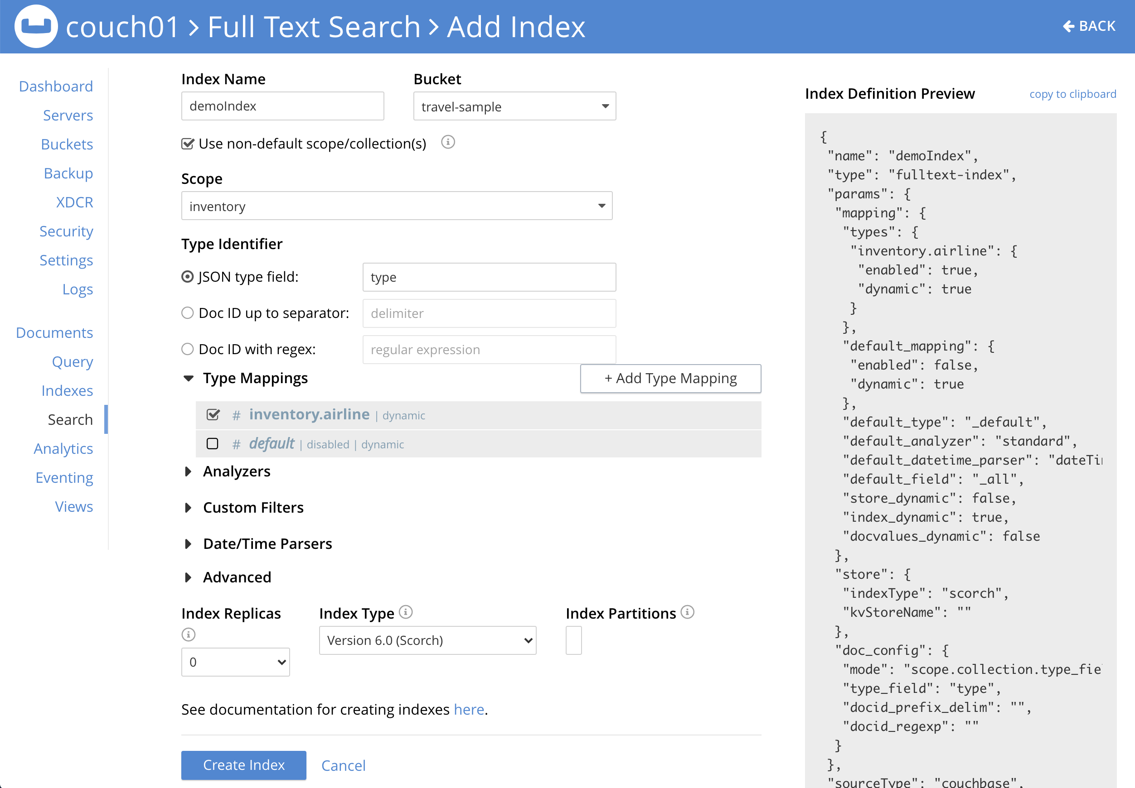1135x788 pixels.
Task: Click the Index Partitions info icon
Action: tap(687, 612)
